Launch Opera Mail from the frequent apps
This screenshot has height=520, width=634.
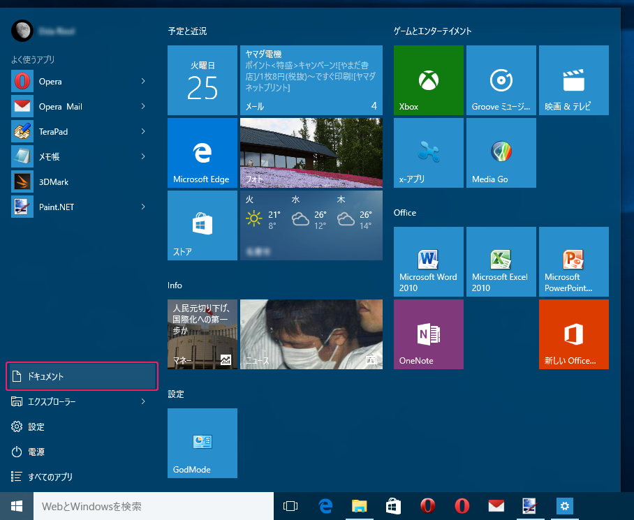(x=78, y=106)
